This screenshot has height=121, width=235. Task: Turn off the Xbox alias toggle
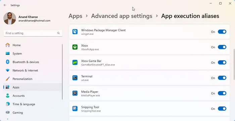[x=222, y=47]
